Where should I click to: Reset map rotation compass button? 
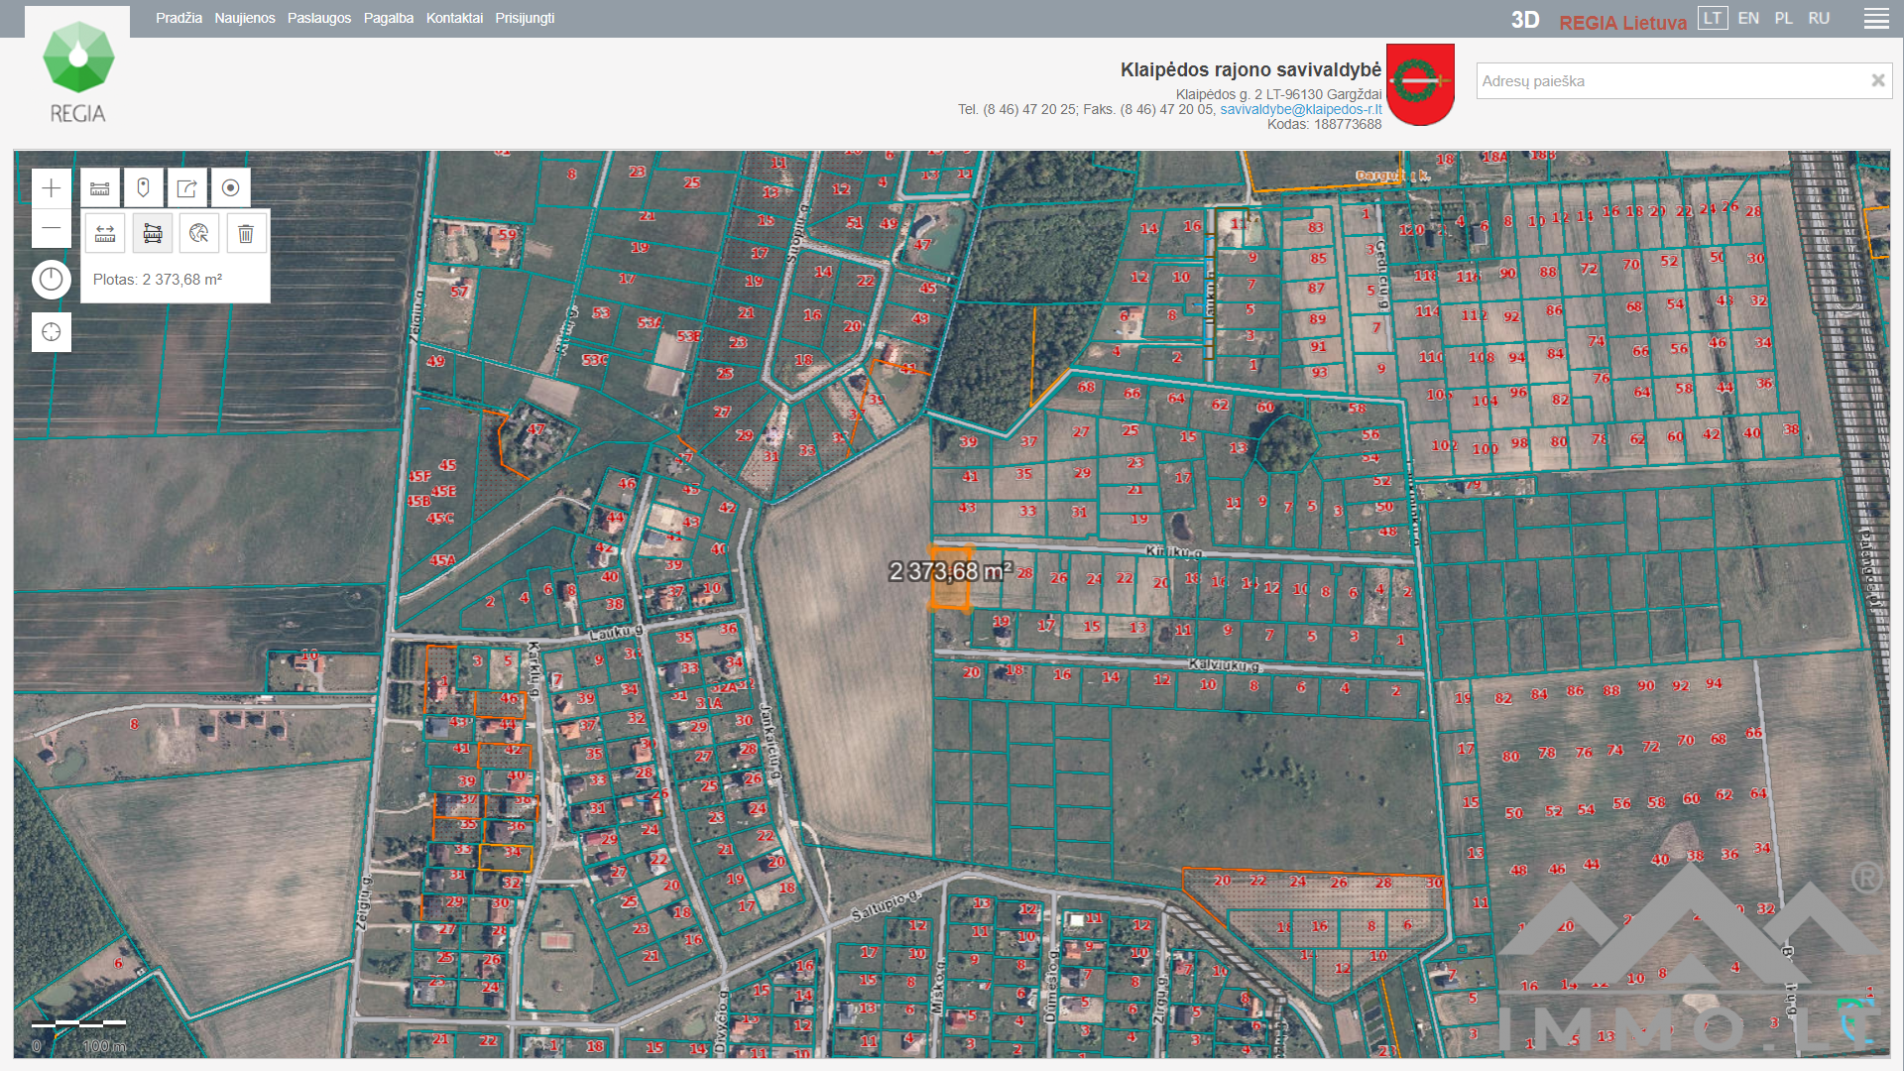coord(52,280)
